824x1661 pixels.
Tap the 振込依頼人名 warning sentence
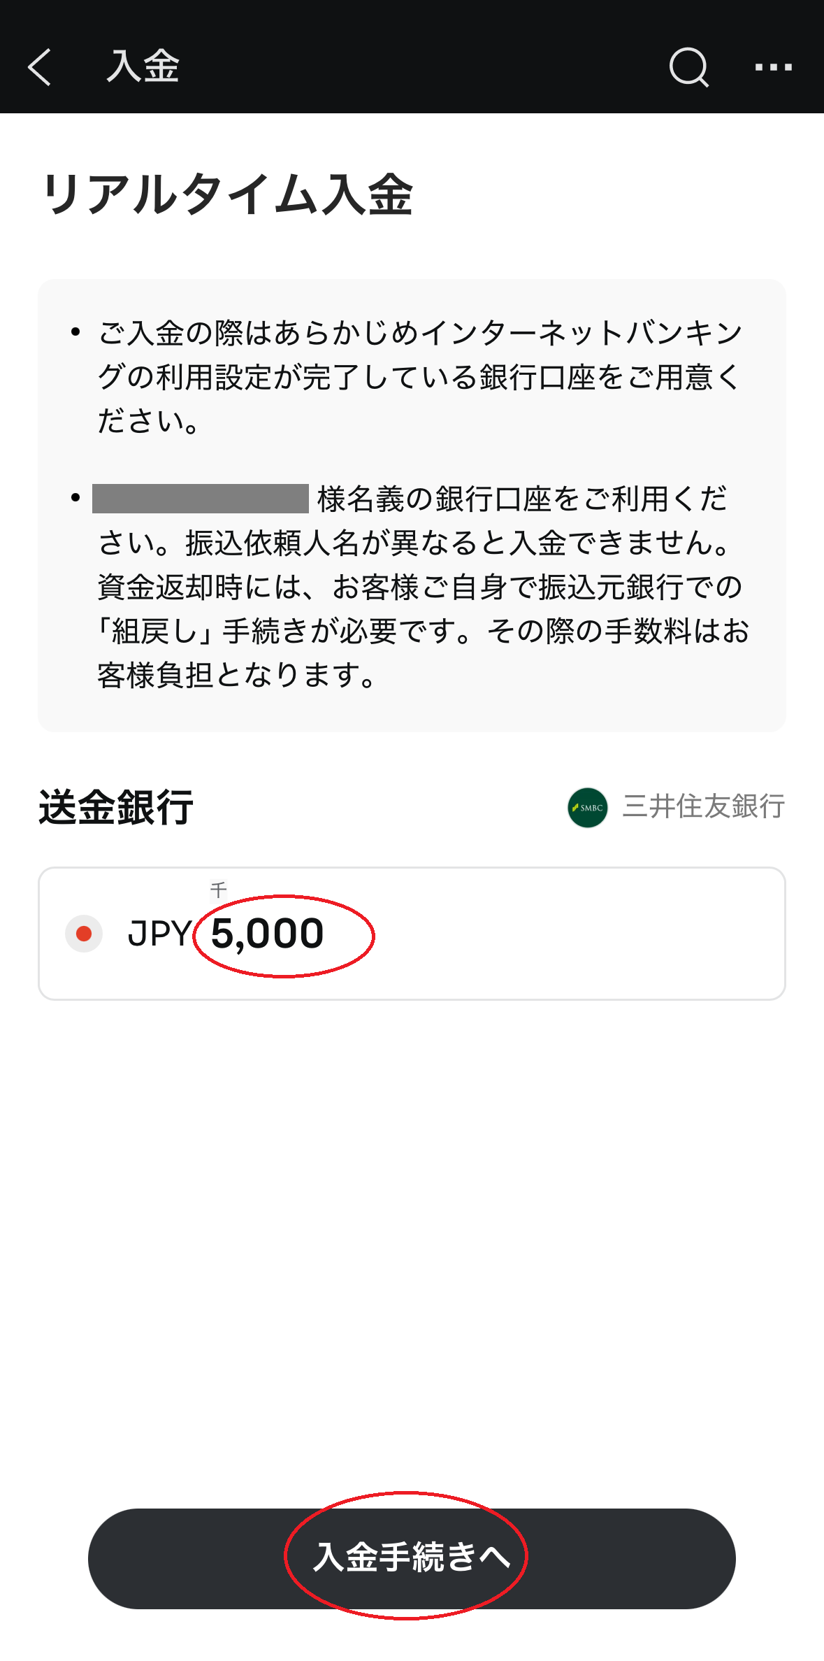click(458, 543)
